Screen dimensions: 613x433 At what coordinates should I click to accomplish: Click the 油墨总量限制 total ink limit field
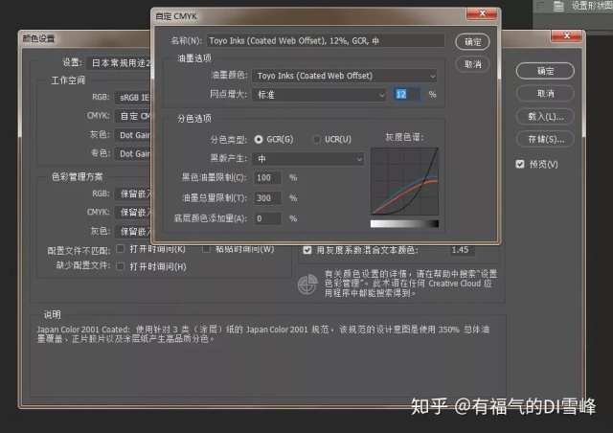tap(267, 198)
